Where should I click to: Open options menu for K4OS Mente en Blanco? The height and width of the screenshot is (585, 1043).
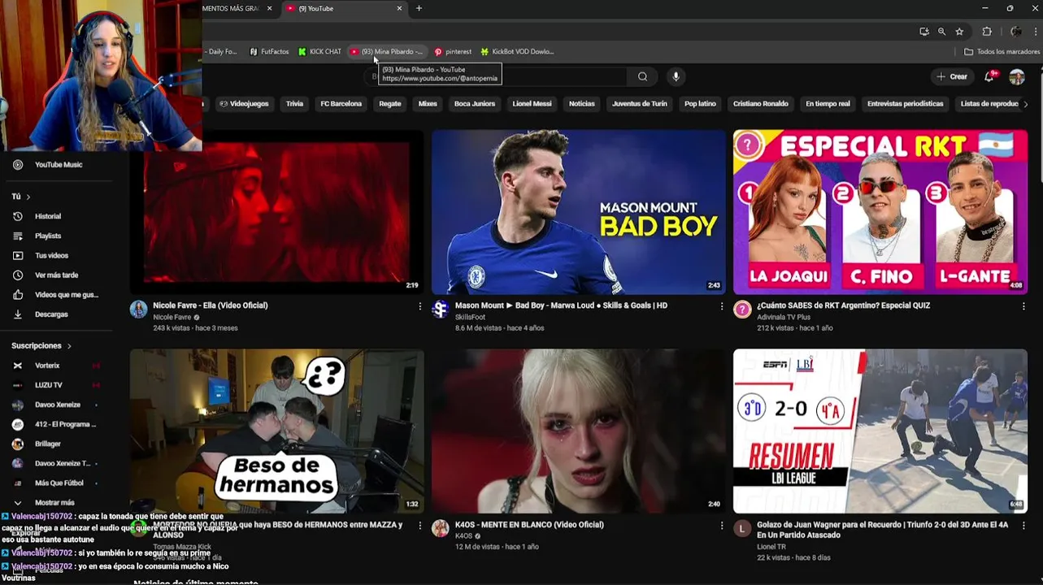(722, 526)
